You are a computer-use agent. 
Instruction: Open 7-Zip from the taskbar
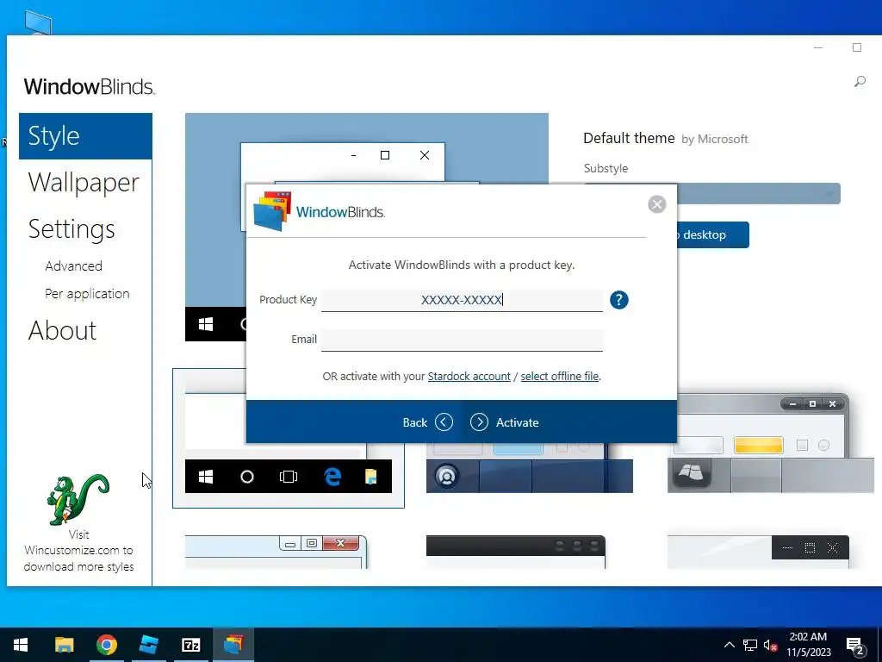[190, 645]
